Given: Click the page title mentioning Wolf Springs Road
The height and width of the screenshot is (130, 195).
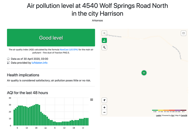Looking at the screenshot, I should click(97, 9).
